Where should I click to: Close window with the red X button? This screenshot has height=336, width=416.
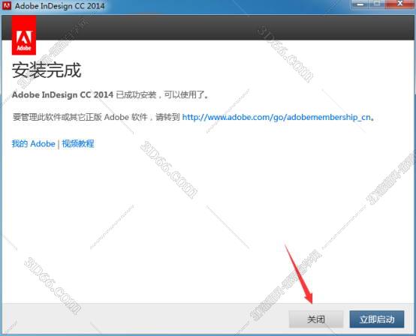point(400,4)
